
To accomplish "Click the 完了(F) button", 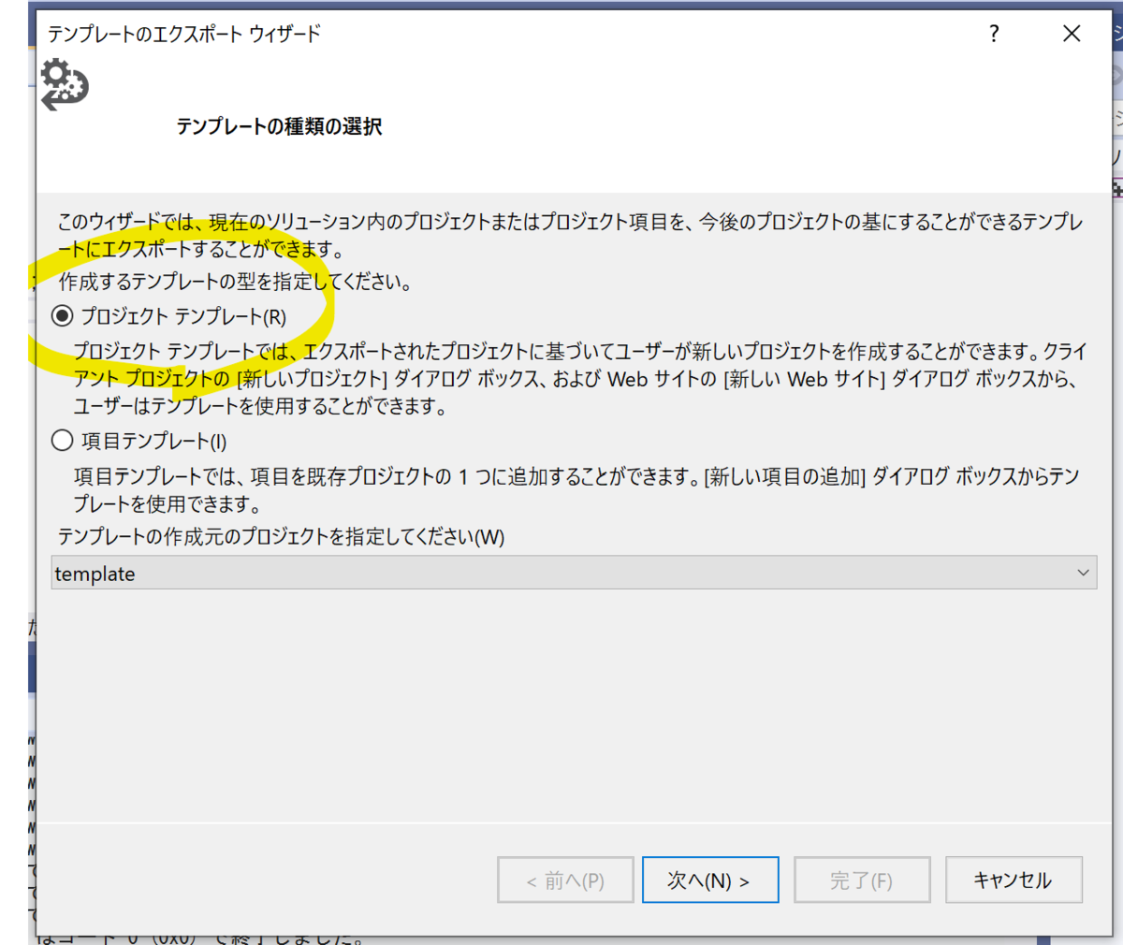I will pos(862,880).
